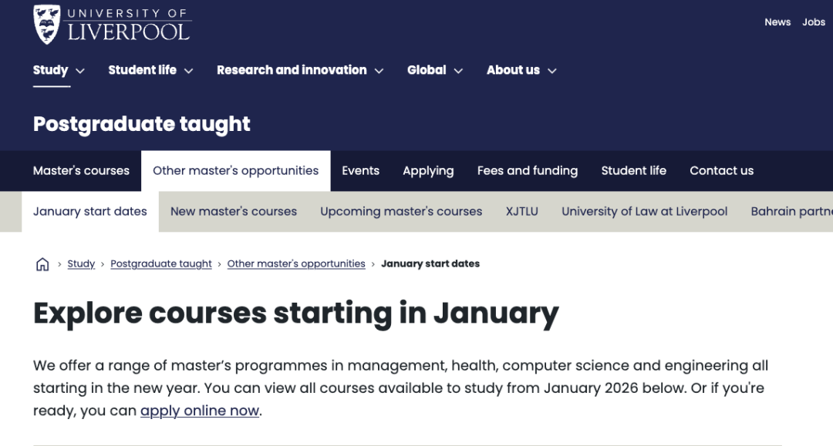Viewport: 833px width, 446px height.
Task: Expand the Student life dropdown chevron
Action: point(188,71)
